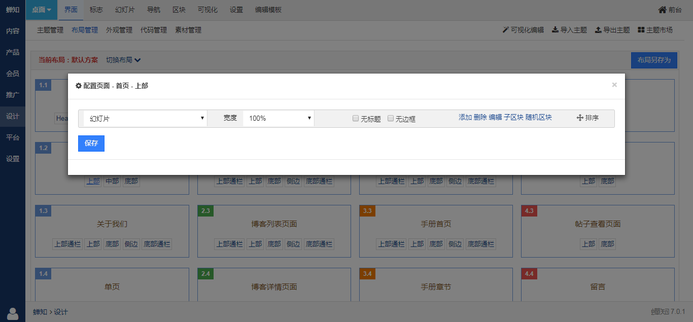This screenshot has height=322, width=693.
Task: Switch to the 导航 tab
Action: click(153, 10)
